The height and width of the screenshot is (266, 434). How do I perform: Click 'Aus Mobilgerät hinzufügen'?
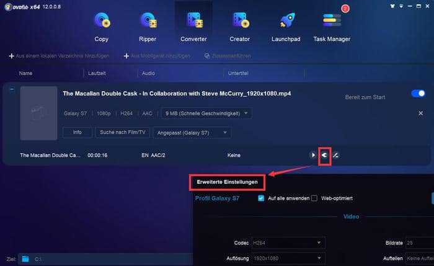(x=157, y=56)
